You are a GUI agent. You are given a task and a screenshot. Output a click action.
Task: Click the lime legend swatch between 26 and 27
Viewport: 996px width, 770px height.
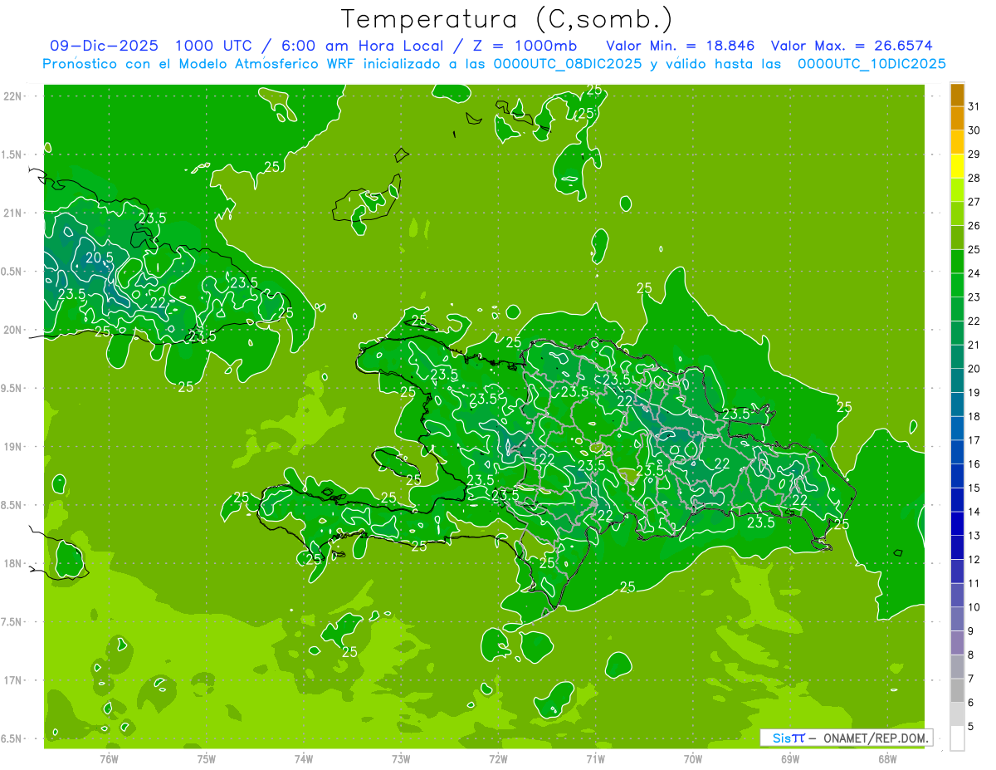[957, 213]
